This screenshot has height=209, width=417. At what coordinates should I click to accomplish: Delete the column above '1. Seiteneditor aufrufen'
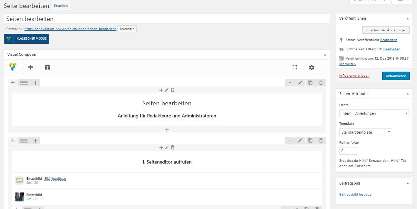(173, 147)
